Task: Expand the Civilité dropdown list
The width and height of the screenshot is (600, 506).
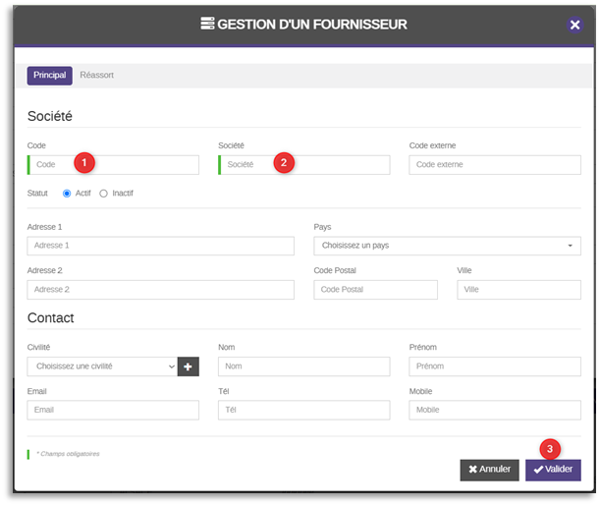Action: (x=102, y=366)
